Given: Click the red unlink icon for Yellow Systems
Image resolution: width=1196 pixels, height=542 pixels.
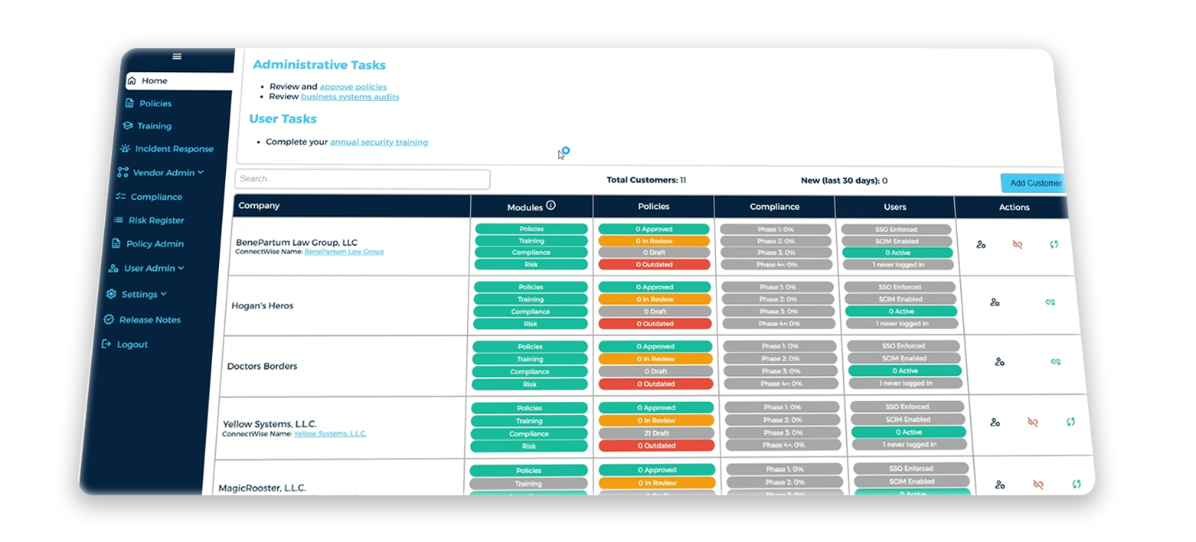Looking at the screenshot, I should click(1033, 422).
